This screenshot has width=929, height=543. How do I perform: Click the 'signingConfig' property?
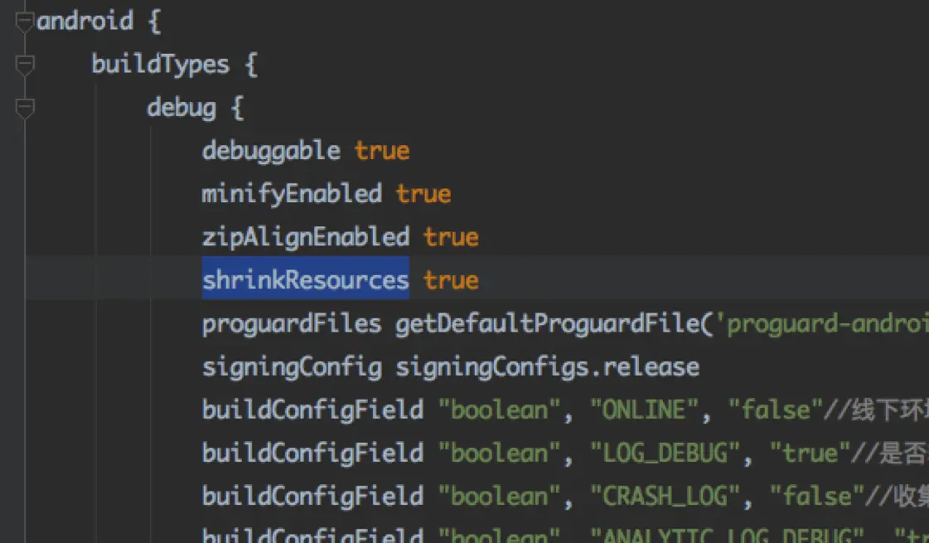pyautogui.click(x=292, y=367)
